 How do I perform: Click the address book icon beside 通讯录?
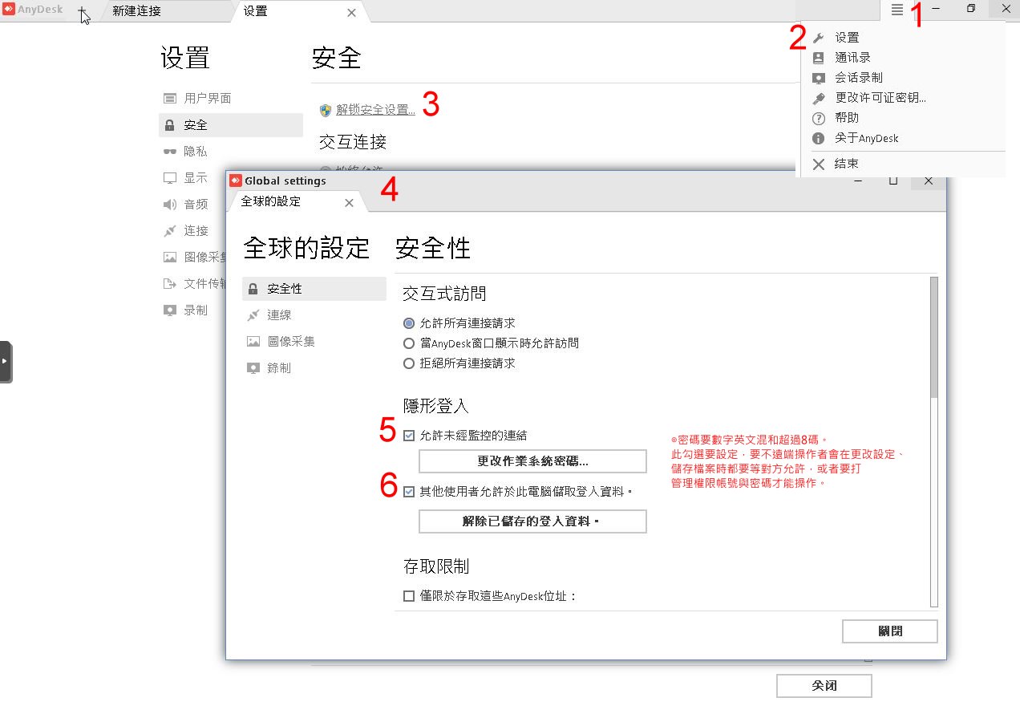click(x=819, y=58)
